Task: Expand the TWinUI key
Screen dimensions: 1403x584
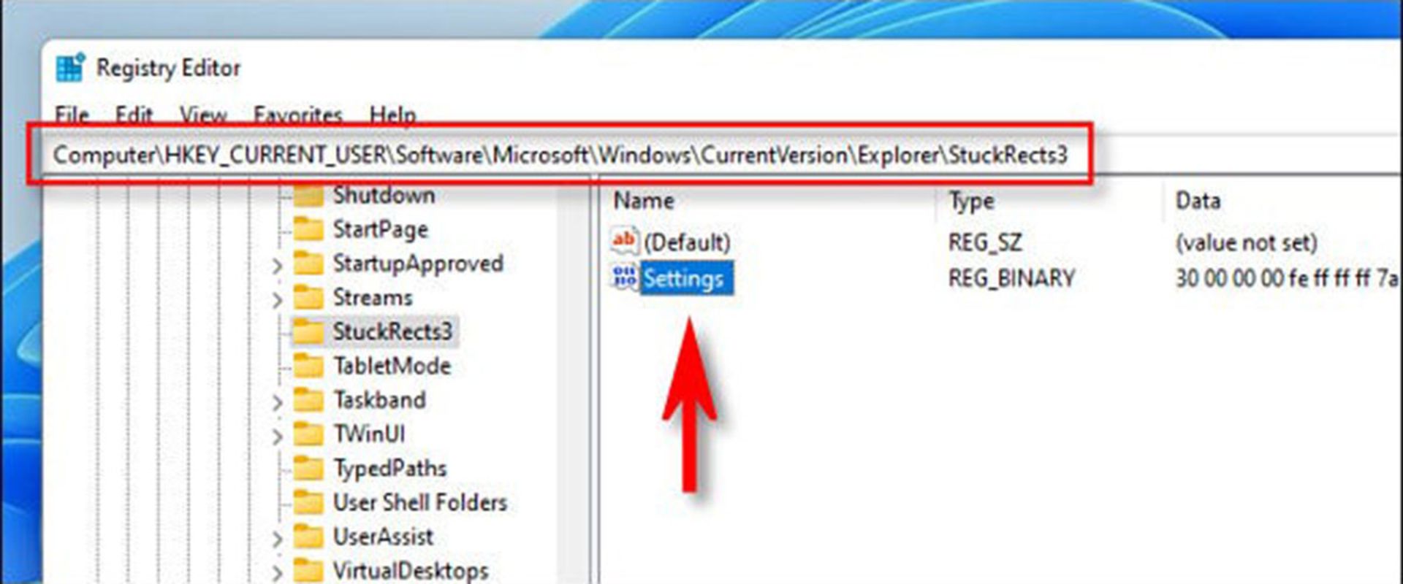Action: point(277,437)
